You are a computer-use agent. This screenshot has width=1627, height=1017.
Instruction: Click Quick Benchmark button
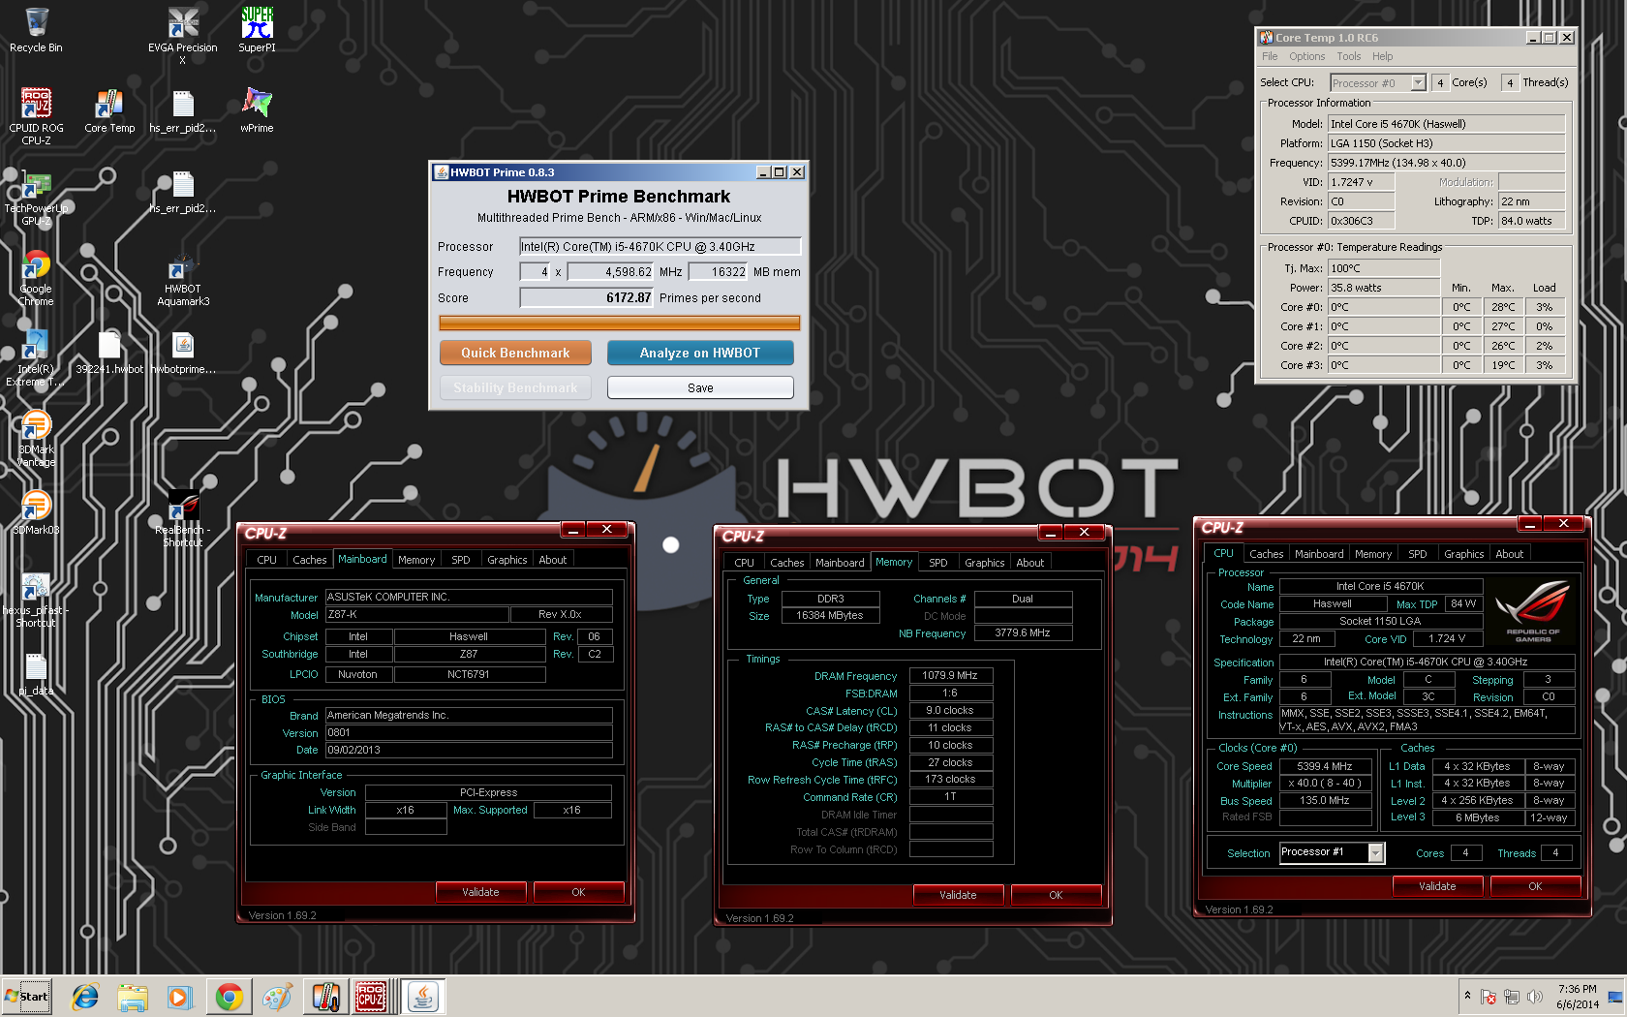point(515,353)
